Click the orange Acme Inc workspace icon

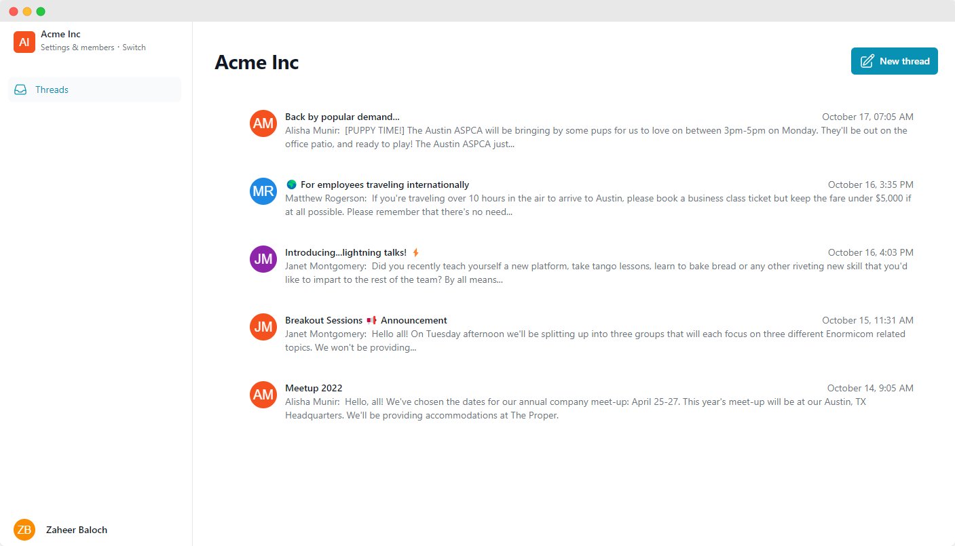click(x=24, y=41)
